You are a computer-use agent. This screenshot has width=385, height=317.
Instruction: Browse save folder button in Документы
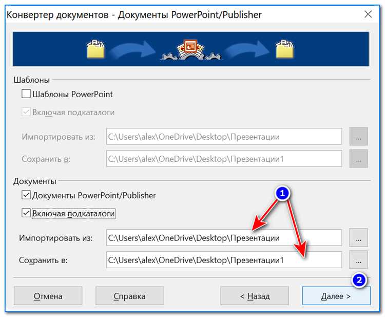(x=358, y=260)
